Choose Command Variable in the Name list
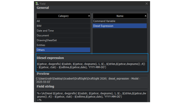 pyautogui.click(x=120, y=21)
